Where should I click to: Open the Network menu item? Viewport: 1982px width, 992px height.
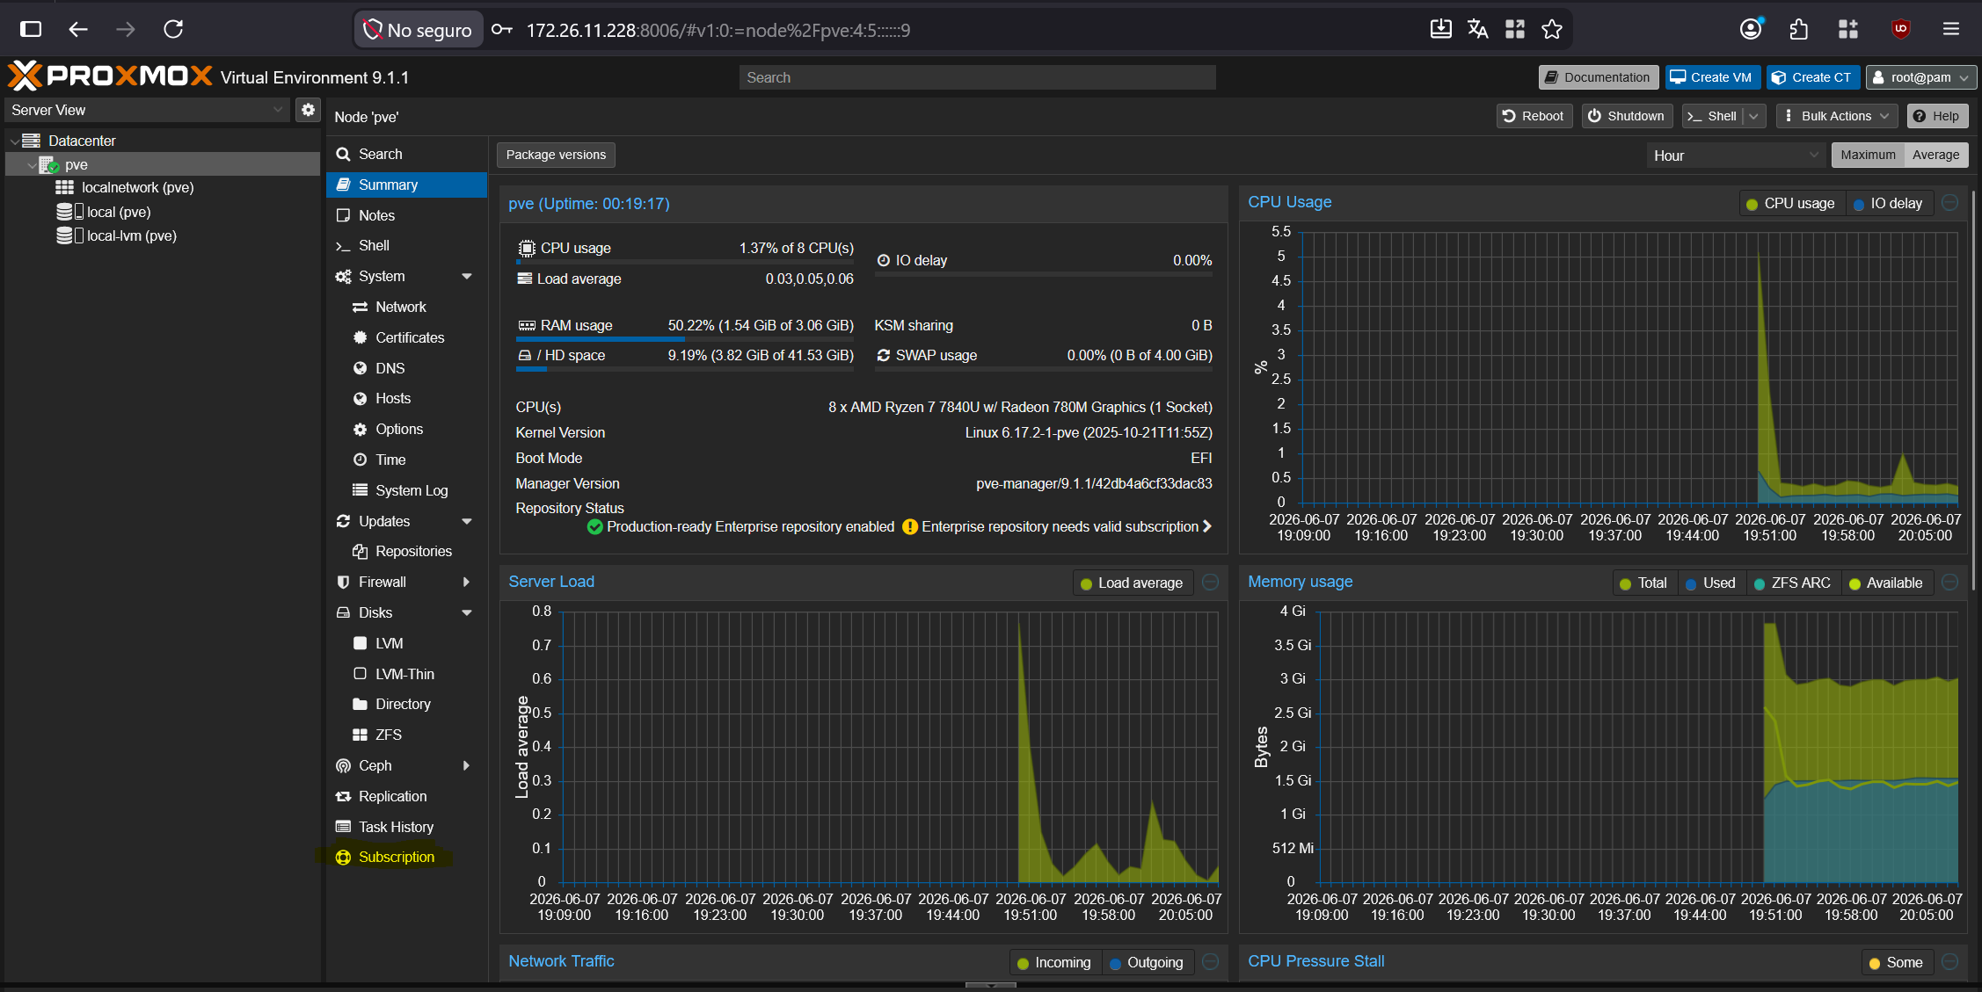click(406, 307)
